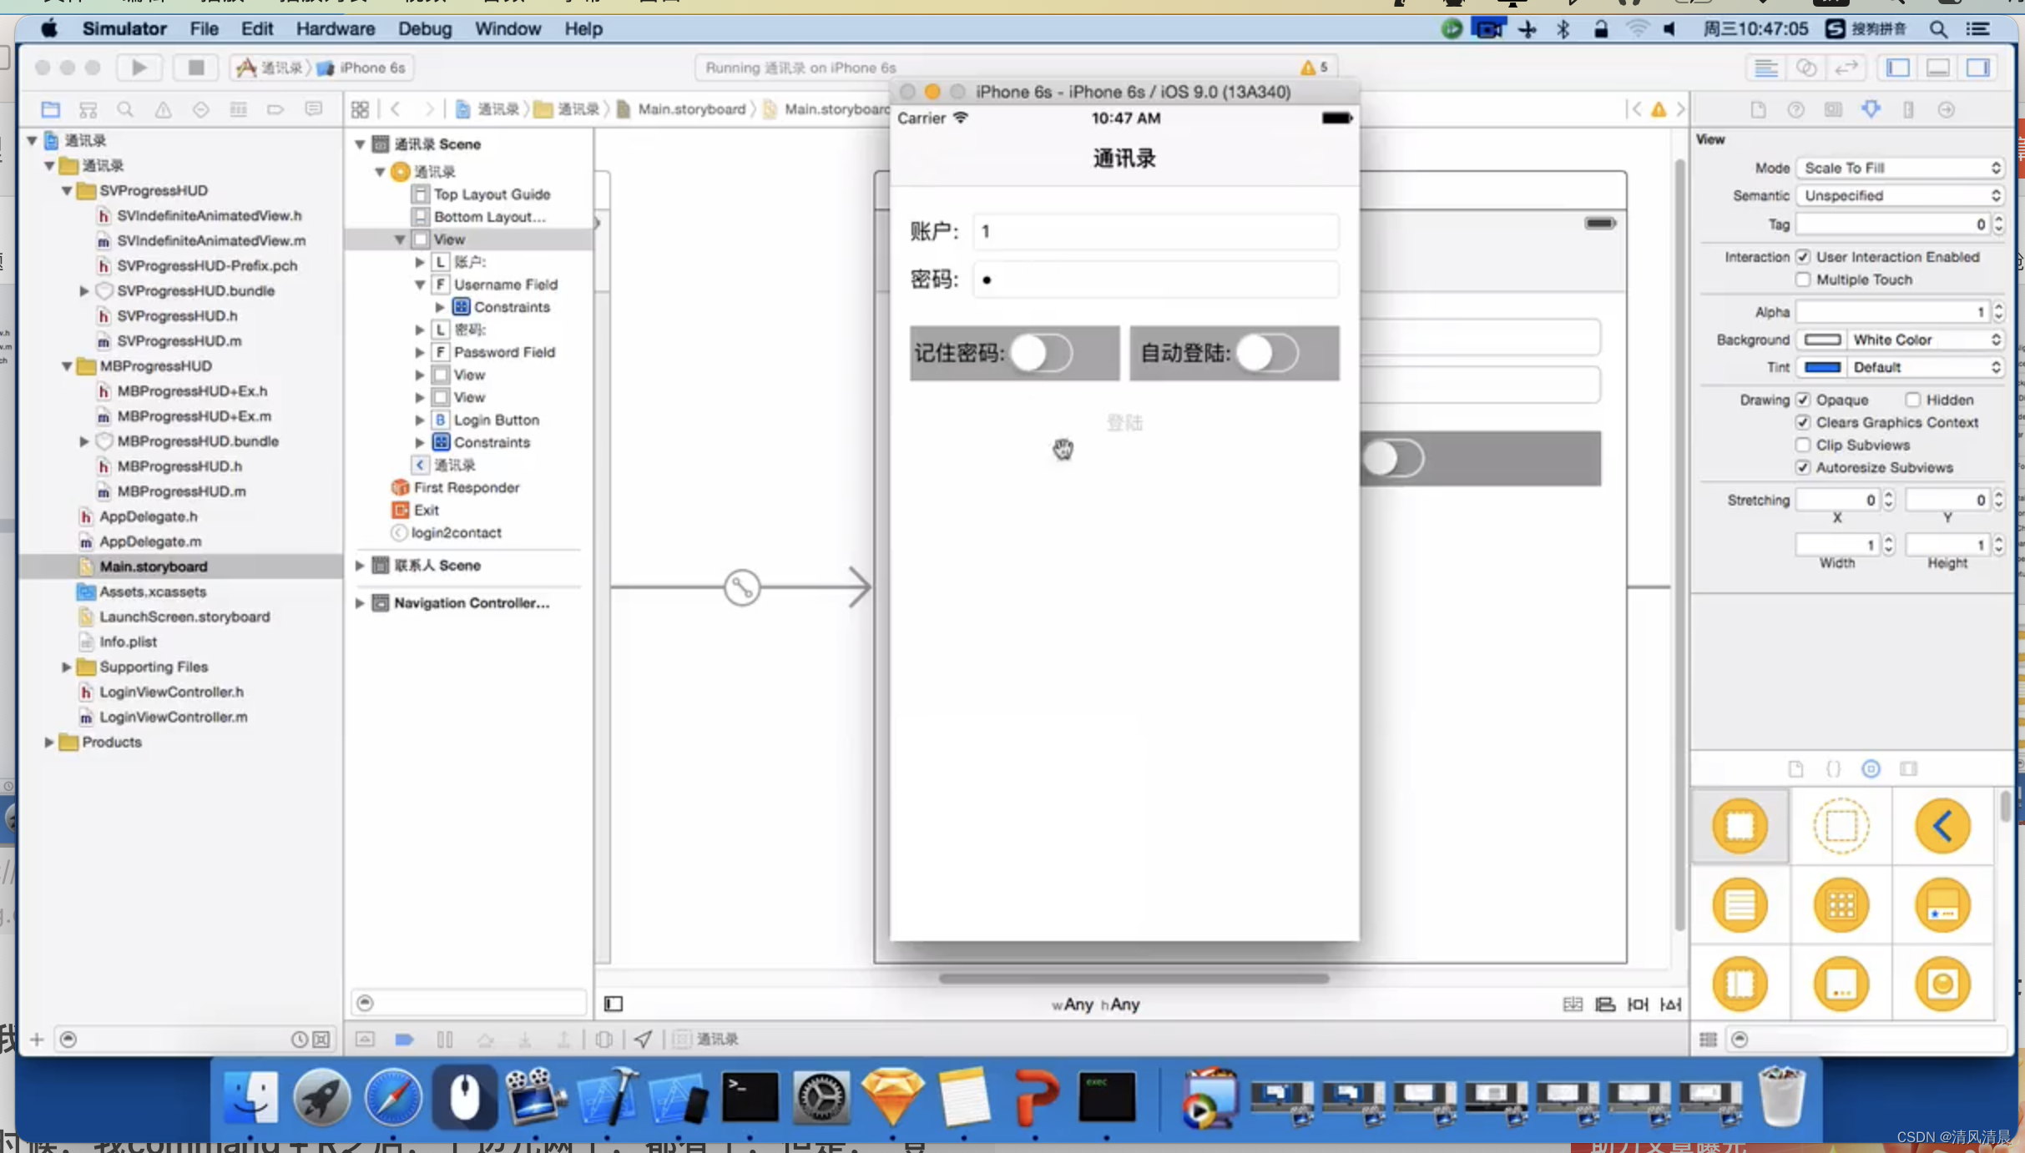Open Safari from the Dock
Viewport: 2025px width, 1153px height.
point(393,1096)
